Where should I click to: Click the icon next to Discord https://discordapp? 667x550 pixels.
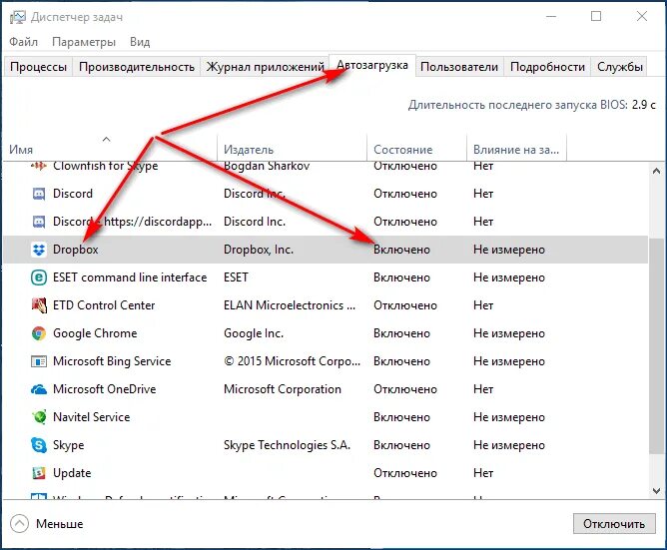[39, 222]
